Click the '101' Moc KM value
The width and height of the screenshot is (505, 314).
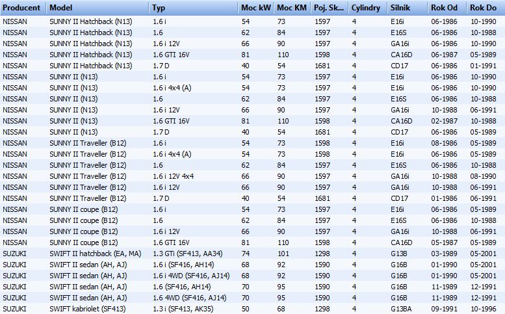pyautogui.click(x=283, y=254)
